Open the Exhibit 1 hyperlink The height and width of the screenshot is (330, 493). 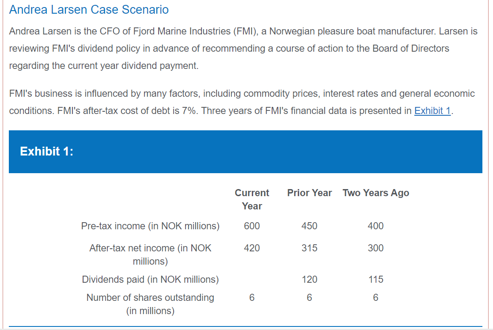(x=432, y=110)
